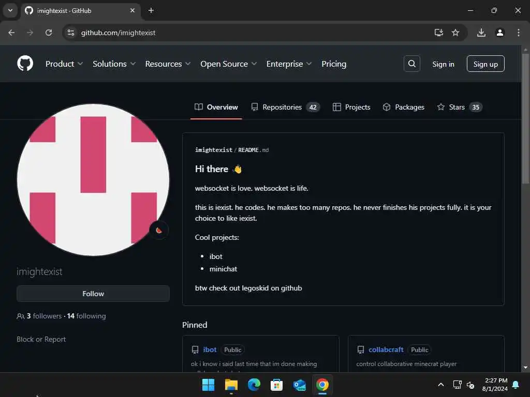530x397 pixels.
Task: Click the status emoji badge on avatar
Action: point(159,230)
